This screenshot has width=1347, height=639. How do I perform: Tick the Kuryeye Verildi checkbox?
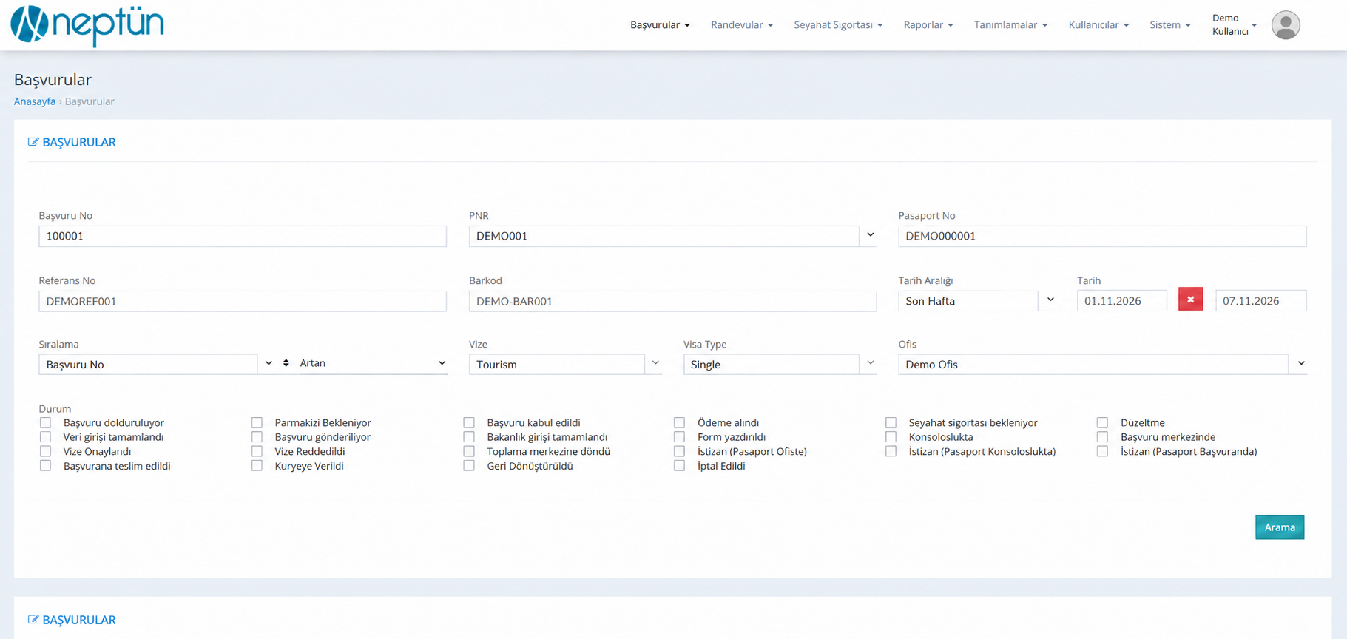click(x=257, y=466)
